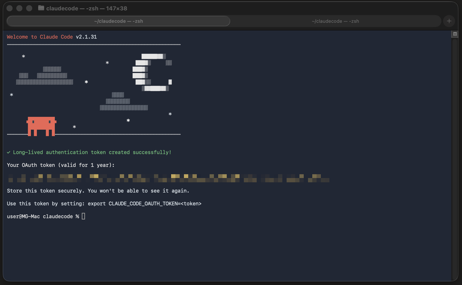Click the folder proxy icon in title bar

(41, 8)
